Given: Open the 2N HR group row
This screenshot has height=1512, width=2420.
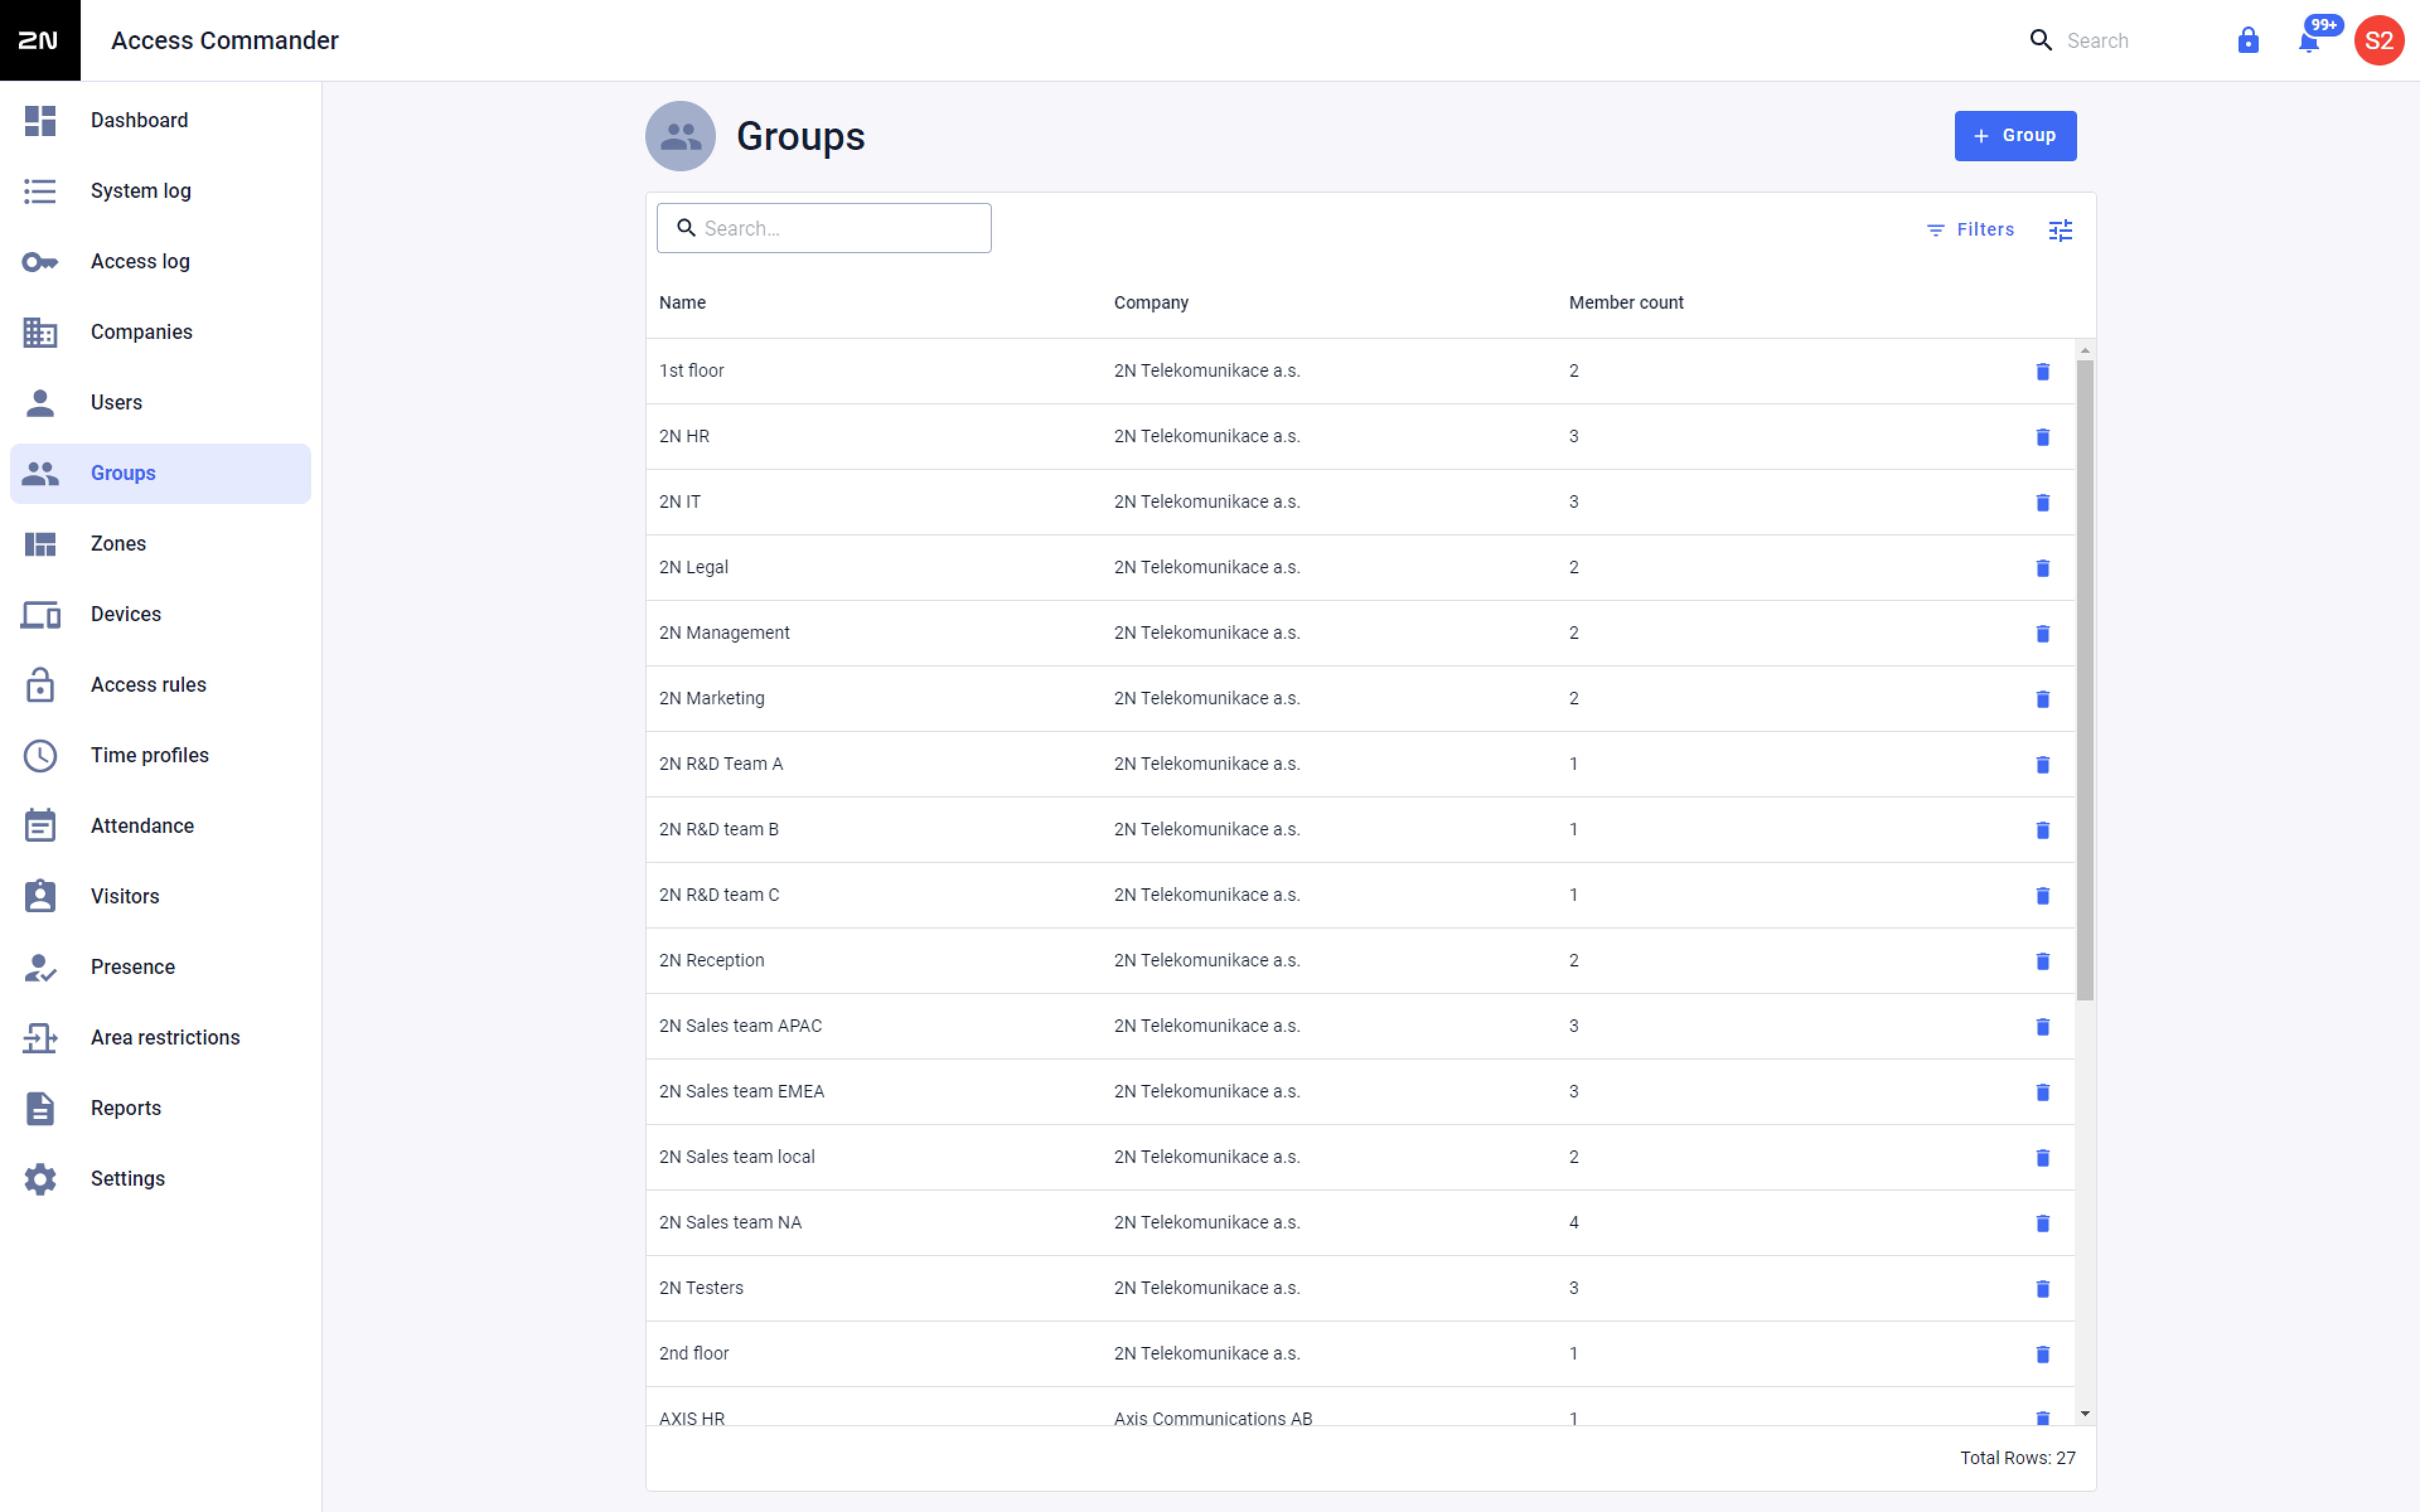Looking at the screenshot, I should point(1360,437).
